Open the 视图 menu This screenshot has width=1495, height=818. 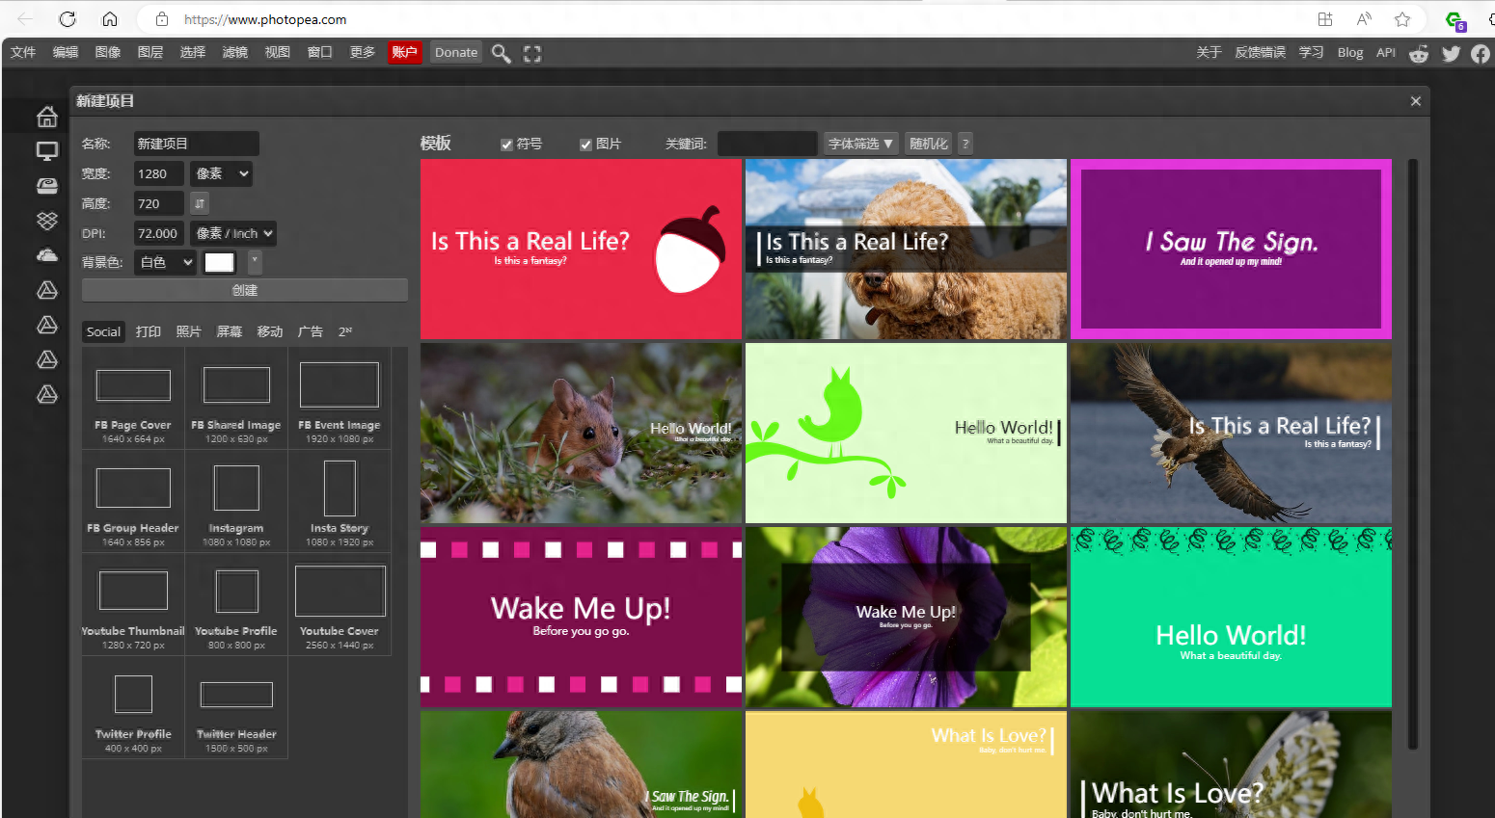[x=278, y=52]
